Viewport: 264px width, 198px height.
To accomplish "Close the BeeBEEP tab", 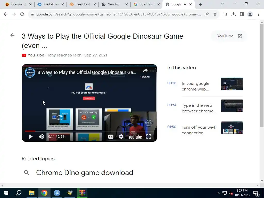I will pyautogui.click(x=94, y=5).
